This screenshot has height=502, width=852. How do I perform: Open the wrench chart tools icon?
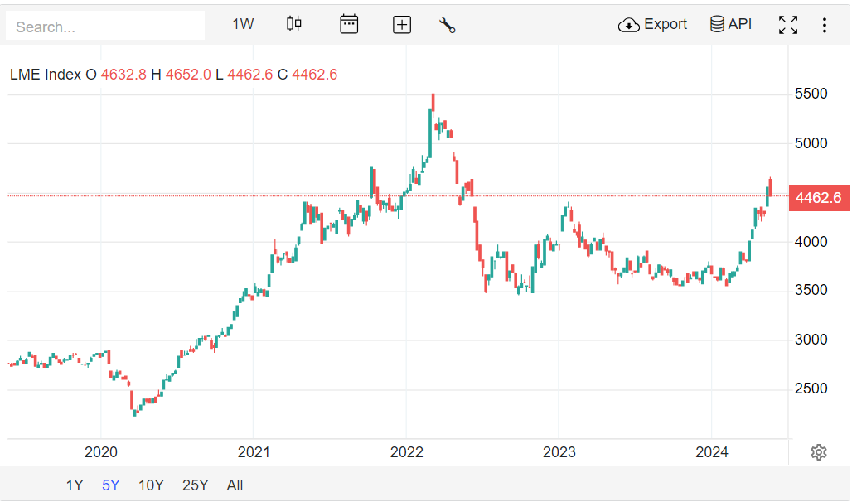tap(448, 25)
